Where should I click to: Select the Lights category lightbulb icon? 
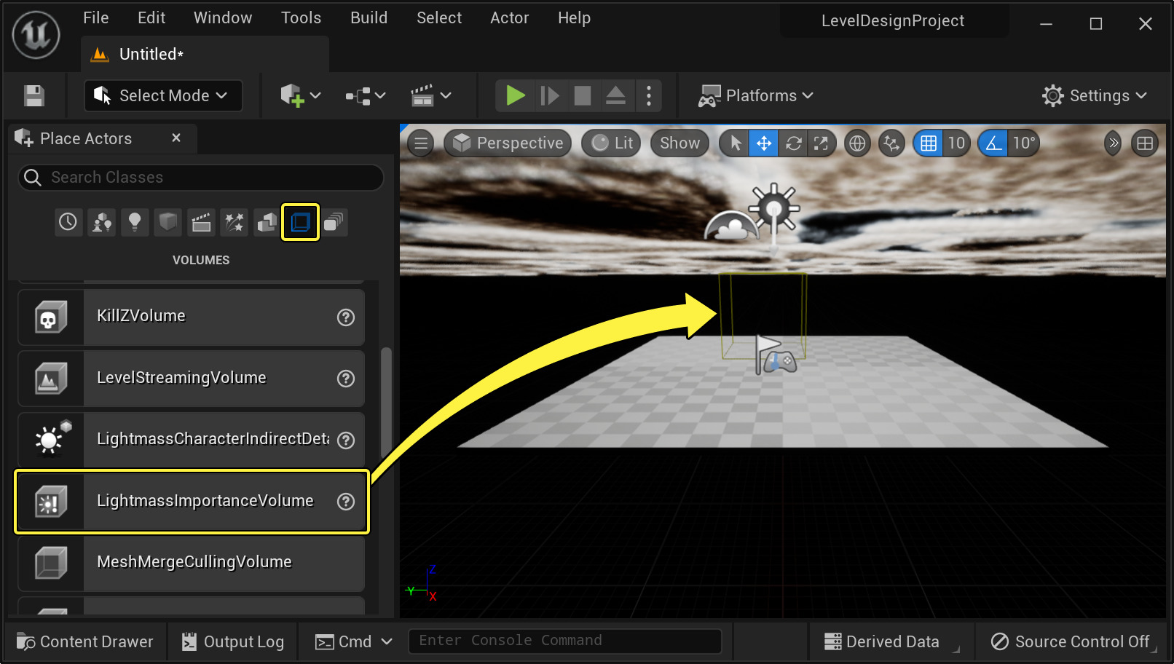tap(135, 222)
